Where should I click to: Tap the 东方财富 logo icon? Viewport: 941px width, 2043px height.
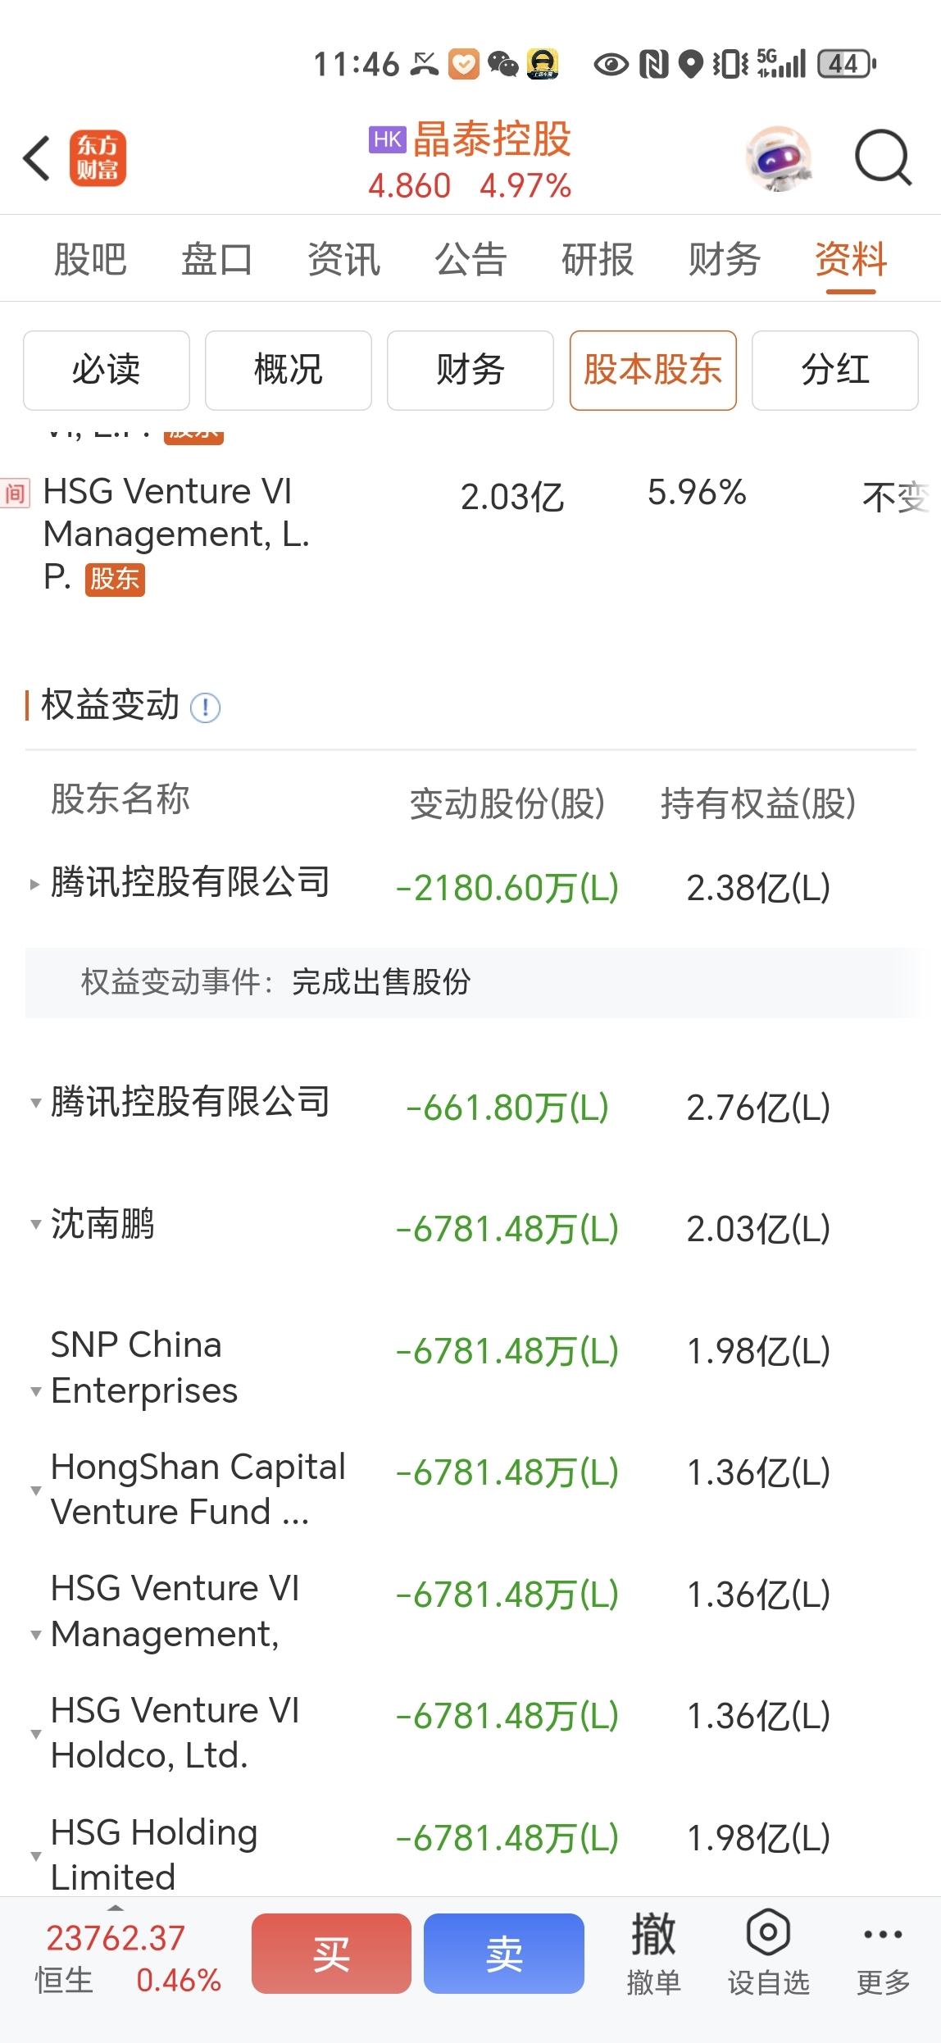(98, 158)
